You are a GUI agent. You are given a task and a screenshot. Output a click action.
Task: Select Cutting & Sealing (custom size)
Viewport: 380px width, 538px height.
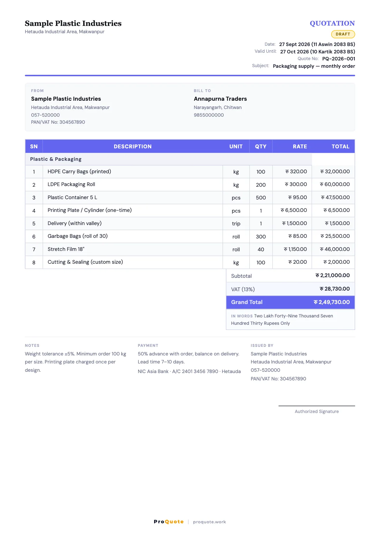85,262
